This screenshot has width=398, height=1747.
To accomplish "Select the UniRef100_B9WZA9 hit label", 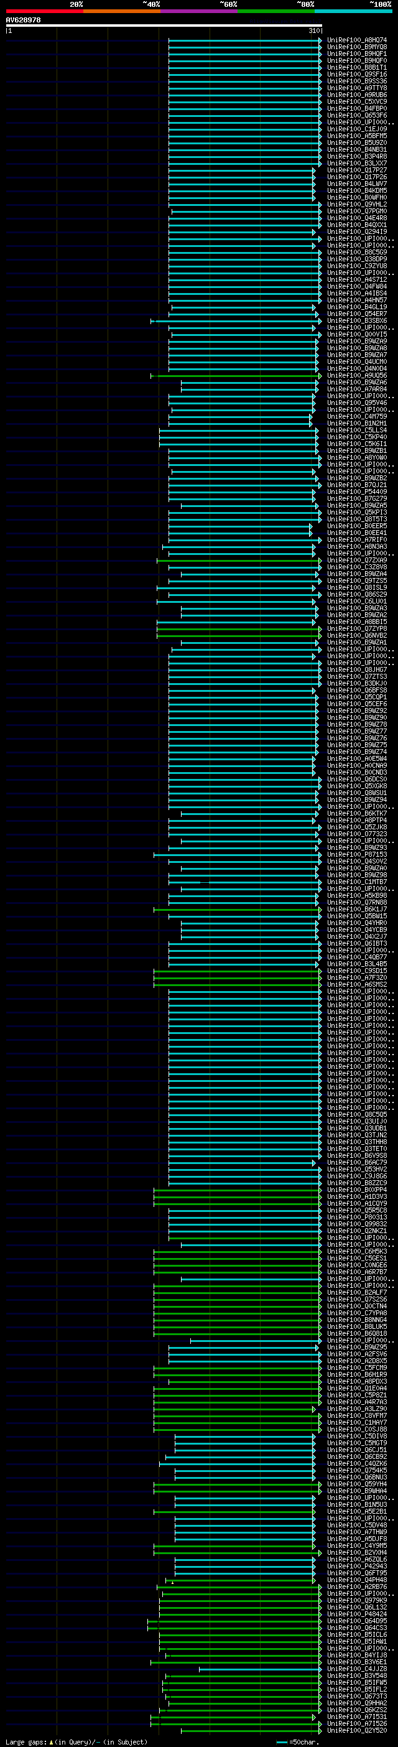I will 358,341.
